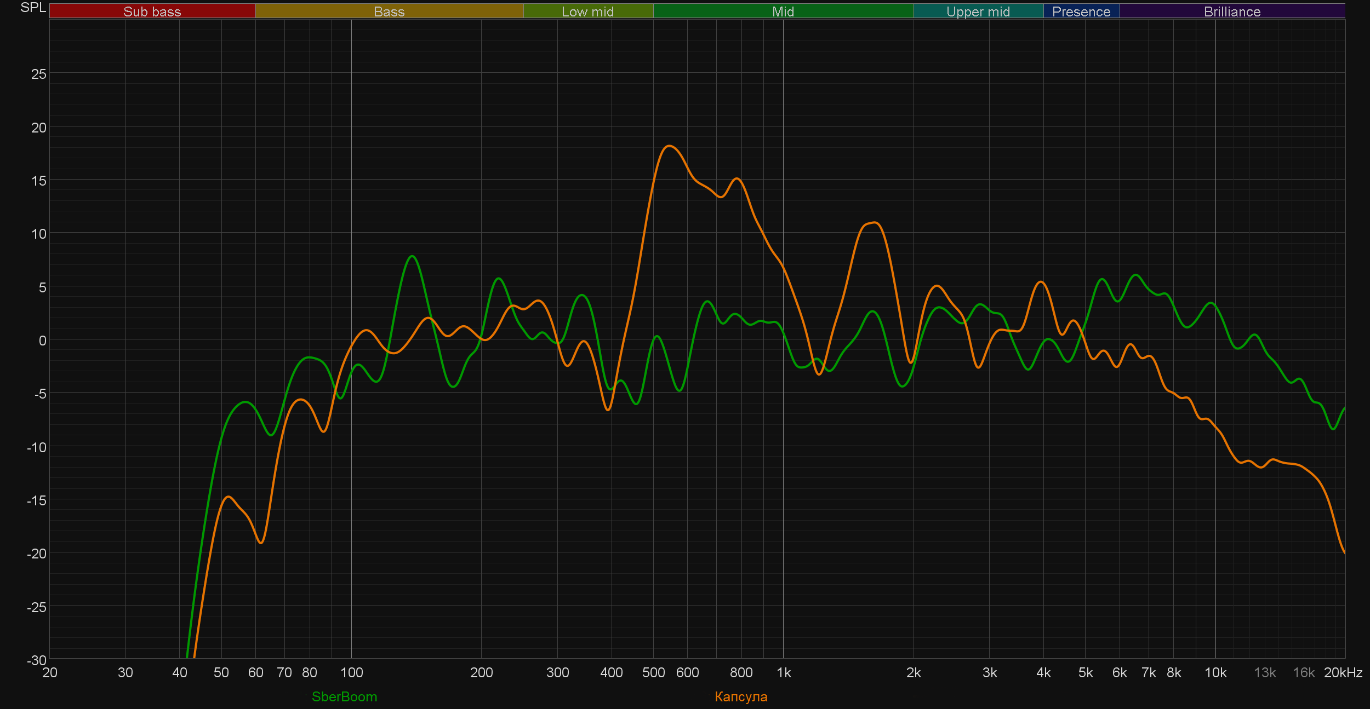Click the 20kHz frequency axis label
1370x709 pixels.
click(1343, 673)
